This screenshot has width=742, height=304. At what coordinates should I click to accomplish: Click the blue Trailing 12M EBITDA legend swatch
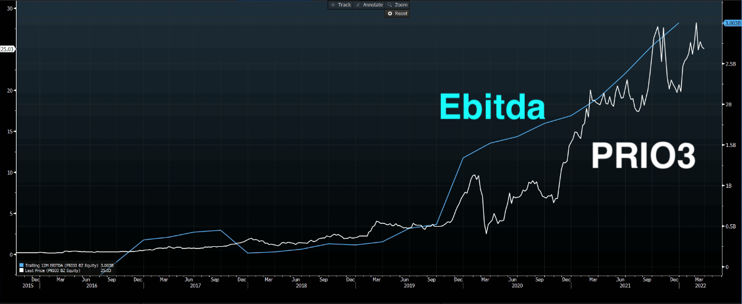coord(22,266)
